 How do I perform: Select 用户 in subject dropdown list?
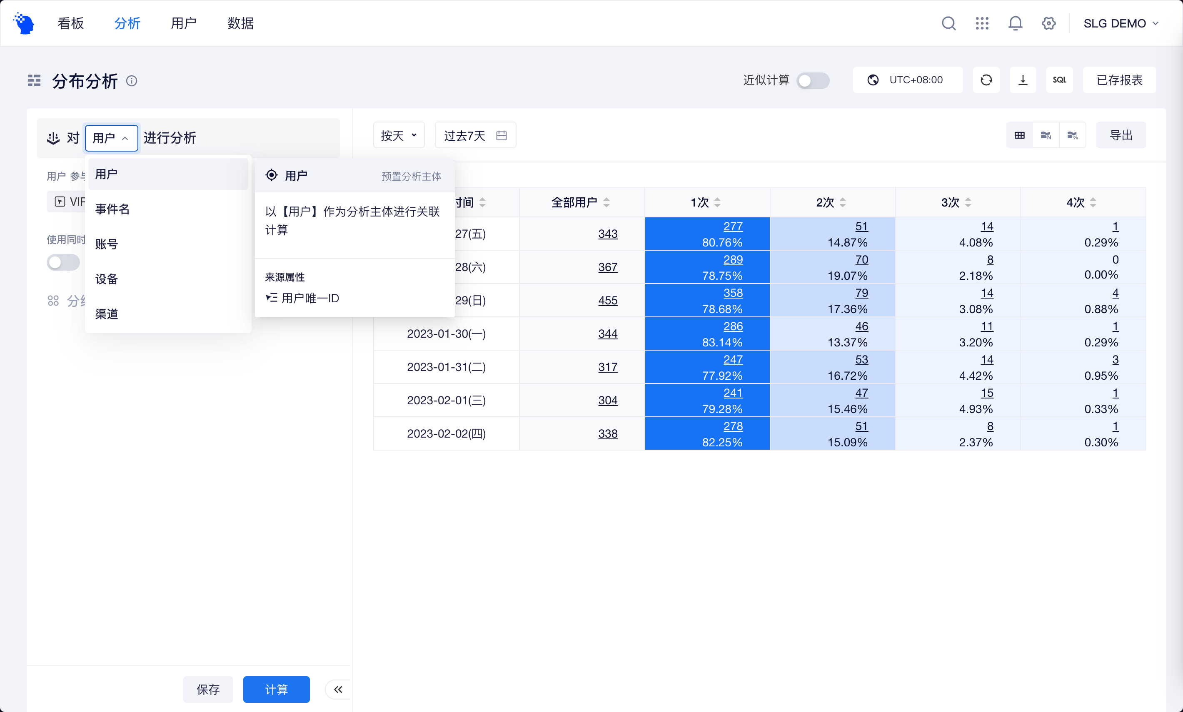[168, 174]
